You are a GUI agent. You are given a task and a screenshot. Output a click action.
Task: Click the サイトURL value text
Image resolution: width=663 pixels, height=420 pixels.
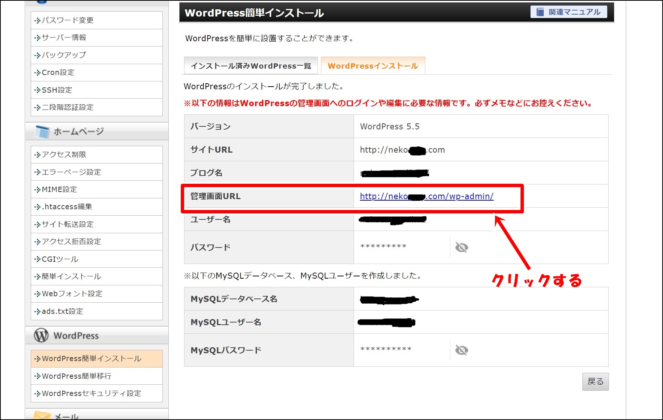click(x=402, y=150)
